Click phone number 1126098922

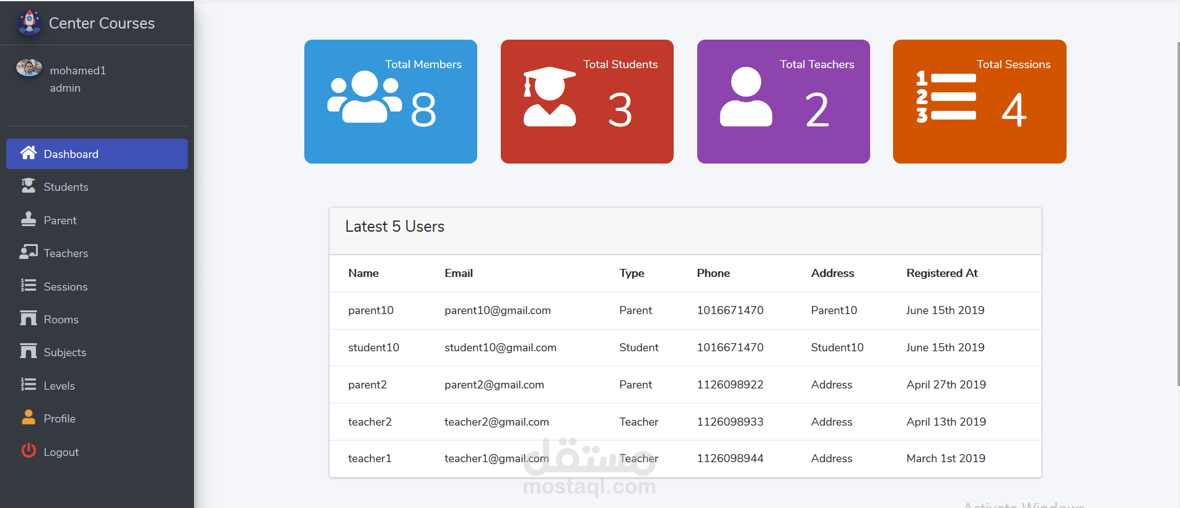(x=730, y=385)
